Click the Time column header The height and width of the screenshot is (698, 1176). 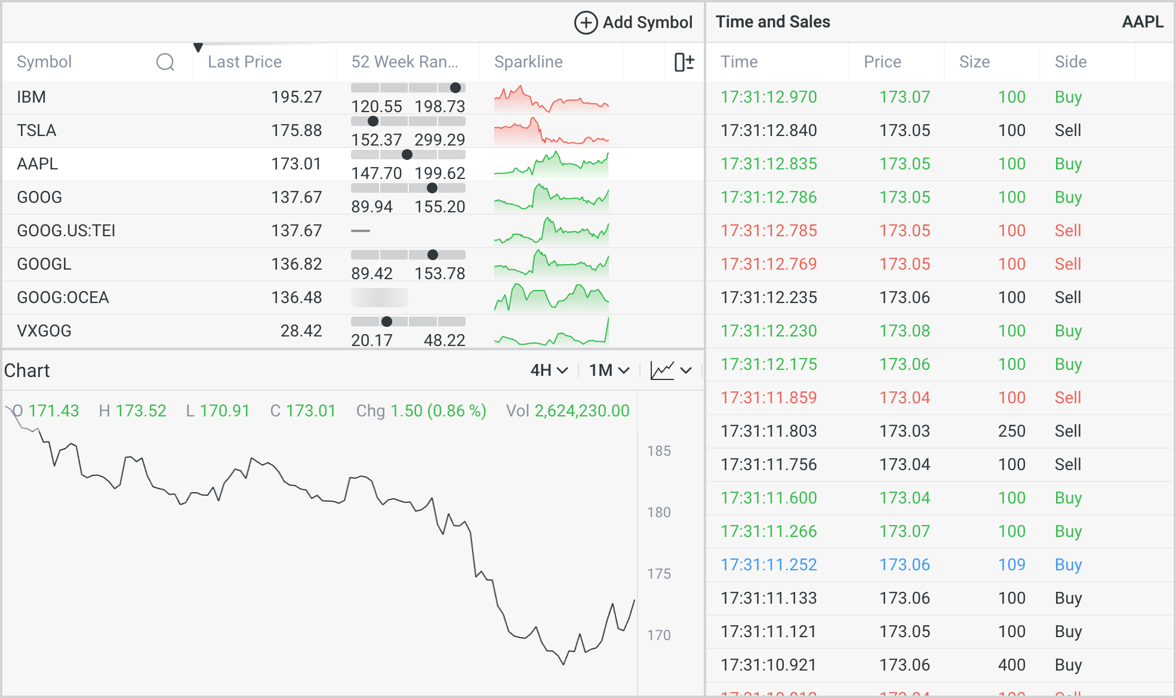[x=739, y=62]
